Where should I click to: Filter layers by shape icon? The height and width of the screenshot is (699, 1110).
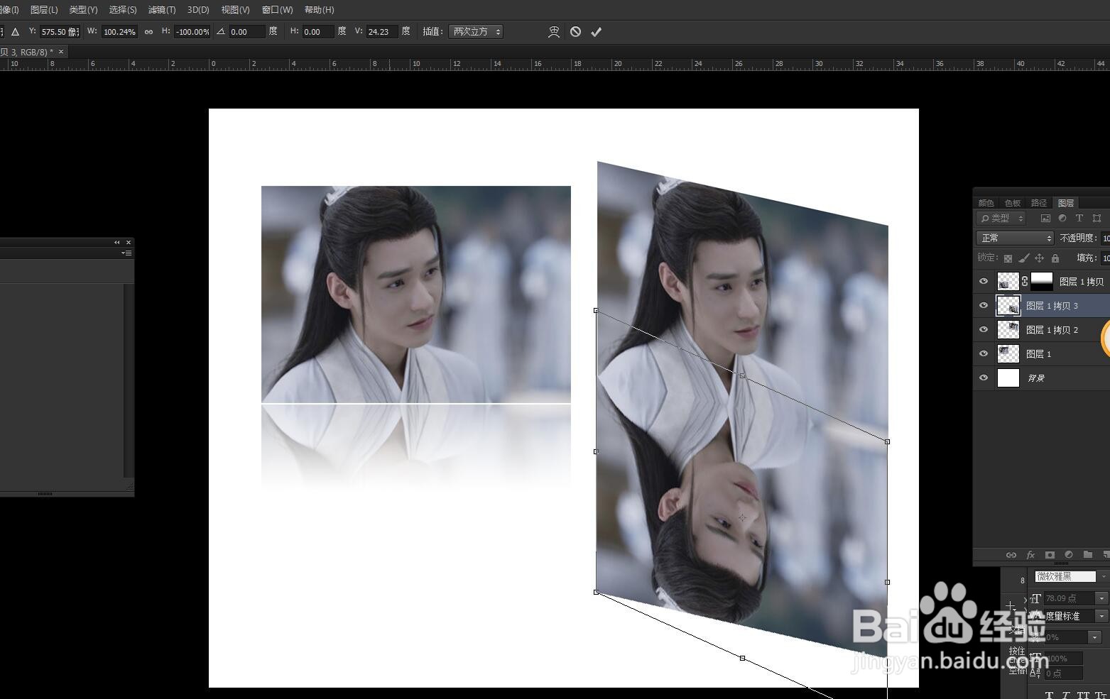click(x=1097, y=219)
